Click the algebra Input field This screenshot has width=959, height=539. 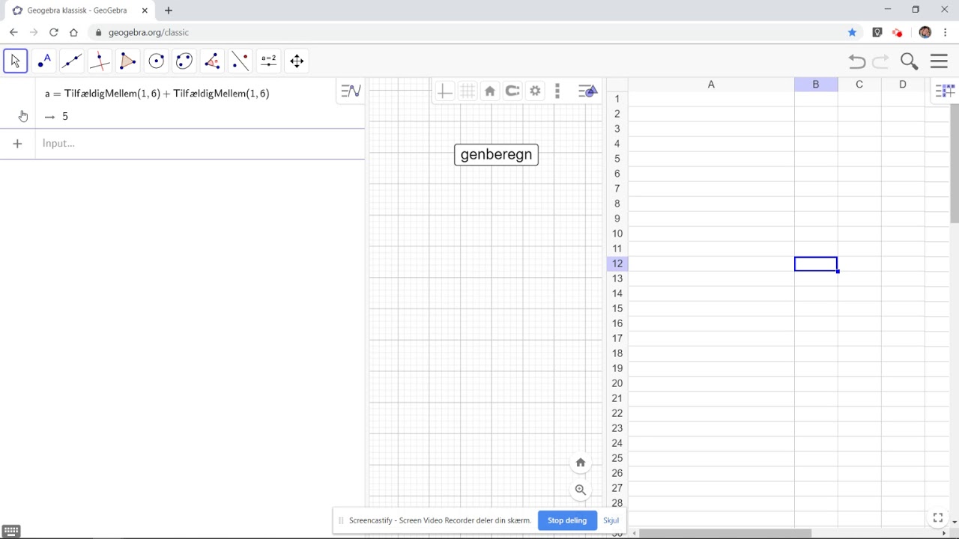(x=200, y=144)
